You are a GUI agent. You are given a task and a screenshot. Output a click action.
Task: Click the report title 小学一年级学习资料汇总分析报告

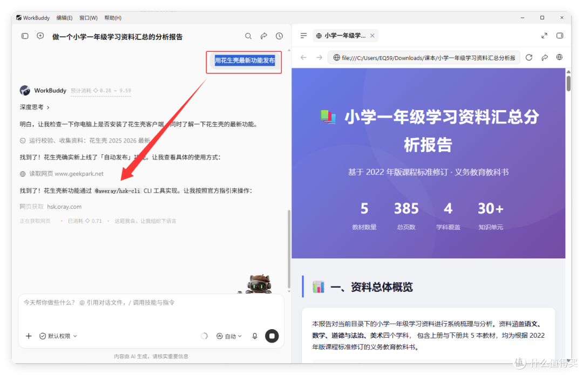(x=442, y=131)
